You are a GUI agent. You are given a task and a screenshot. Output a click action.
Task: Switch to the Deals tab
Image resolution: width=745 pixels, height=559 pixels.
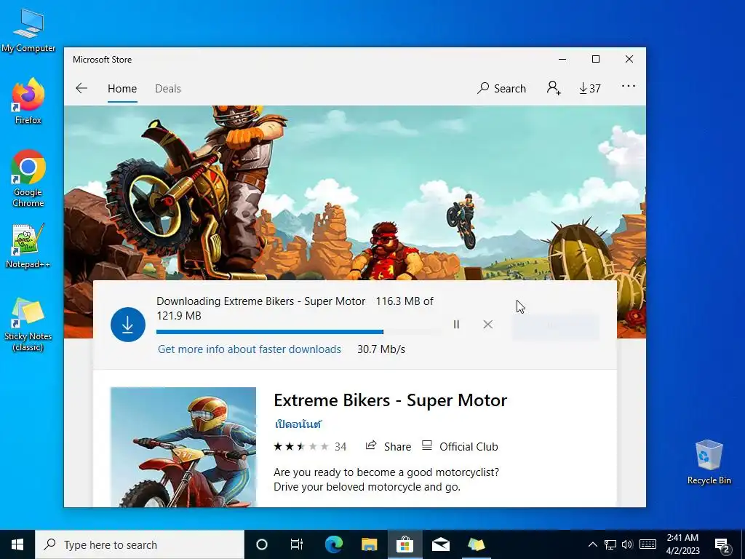[168, 88]
